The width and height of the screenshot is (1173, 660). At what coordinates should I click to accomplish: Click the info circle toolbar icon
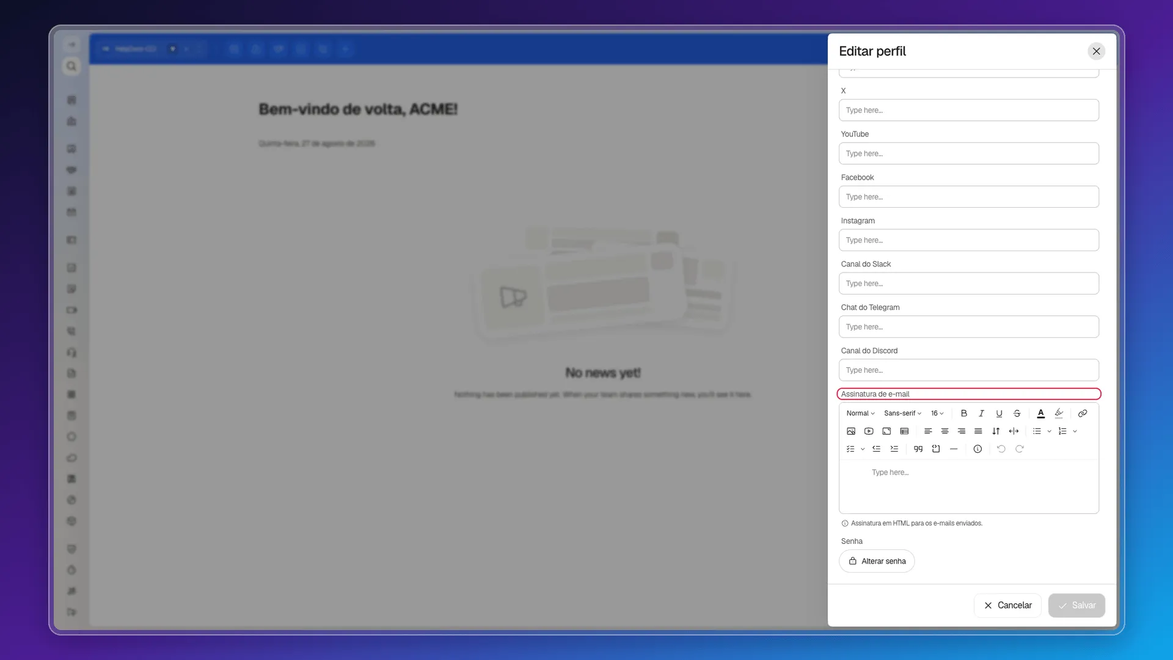[977, 449]
